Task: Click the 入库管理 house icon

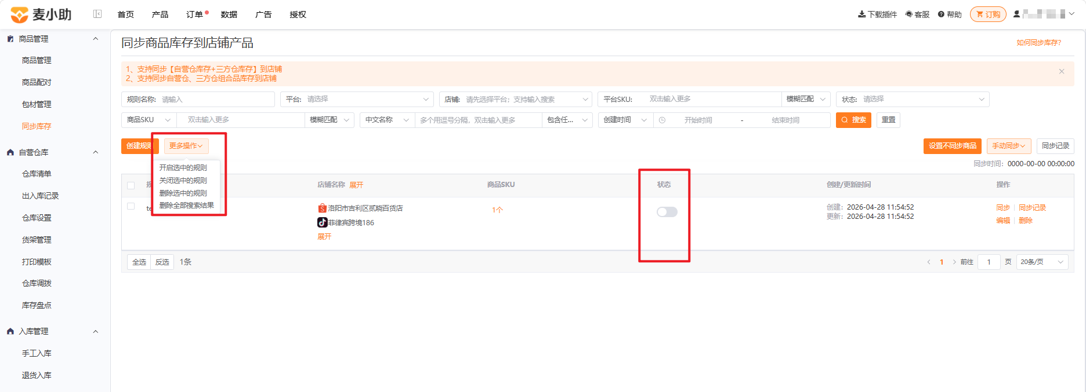Action: point(10,331)
